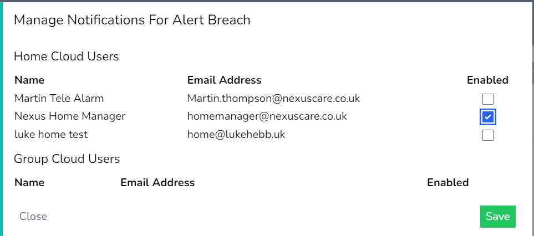
Task: Click the Martin.thompson@nexuscare.co.uk email address
Action: (273, 99)
